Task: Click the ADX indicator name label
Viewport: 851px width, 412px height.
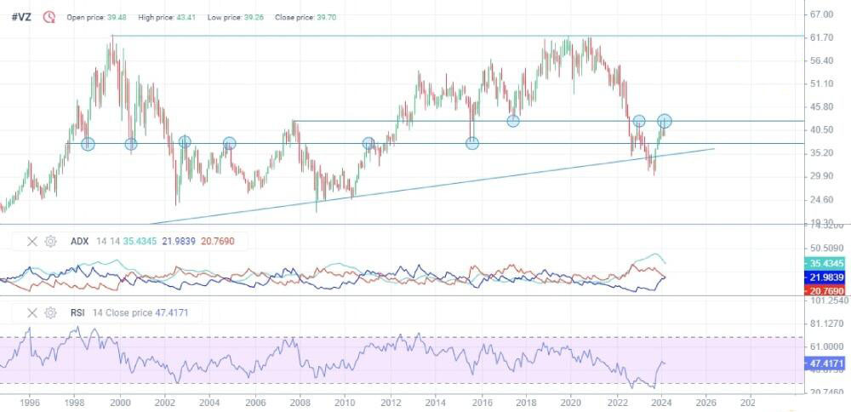Action: coord(79,242)
